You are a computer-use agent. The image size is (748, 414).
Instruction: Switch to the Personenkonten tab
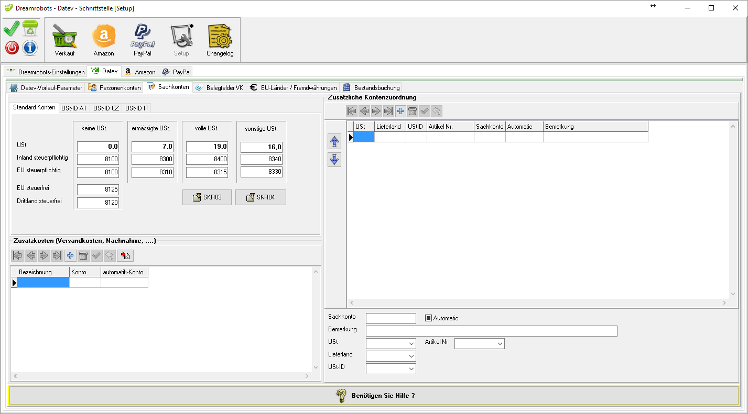coord(115,87)
